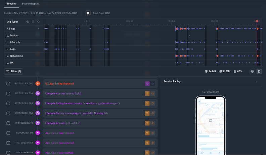Toggle the phone session replay panel icon
The image size is (266, 155).
pyautogui.click(x=259, y=72)
